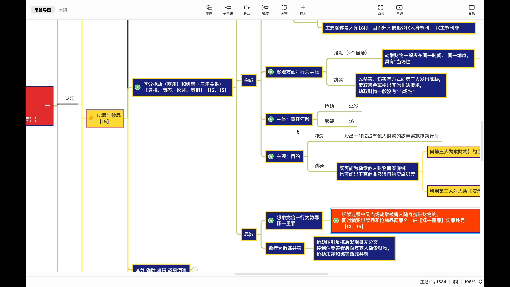Click 绑架 label under 主观：目的 branch

pyautogui.click(x=320, y=166)
